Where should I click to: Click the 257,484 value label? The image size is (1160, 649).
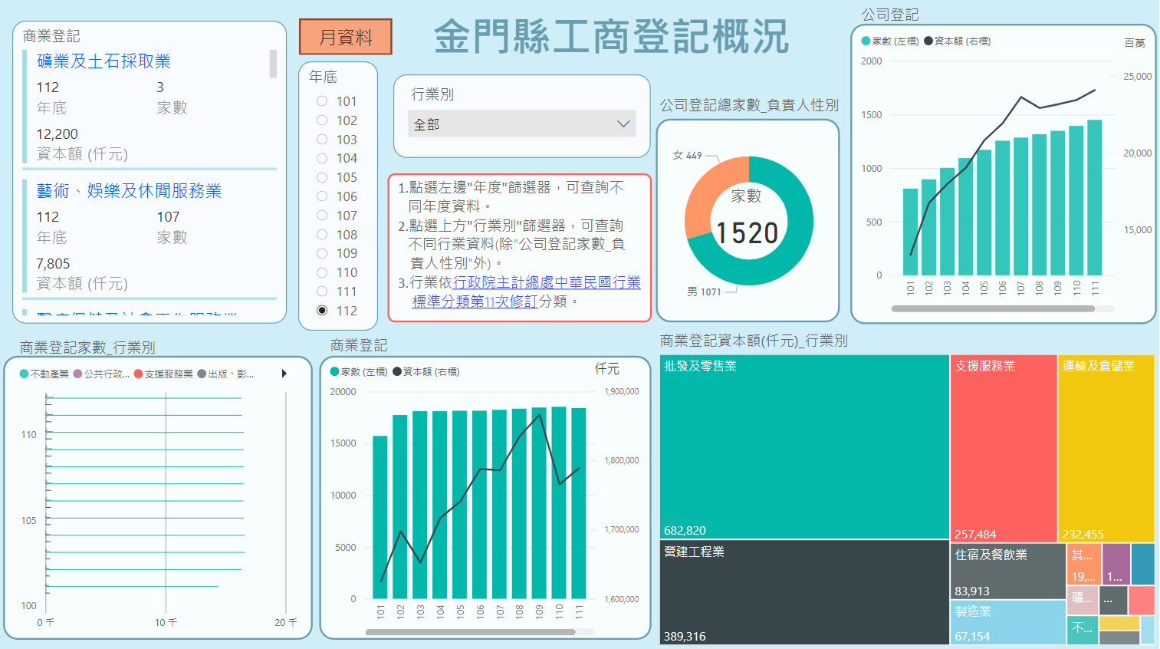pos(975,535)
